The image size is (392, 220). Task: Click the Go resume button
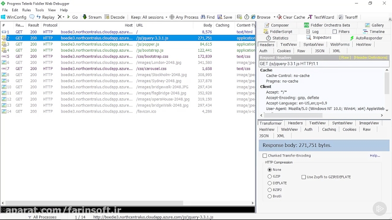tap(72, 17)
